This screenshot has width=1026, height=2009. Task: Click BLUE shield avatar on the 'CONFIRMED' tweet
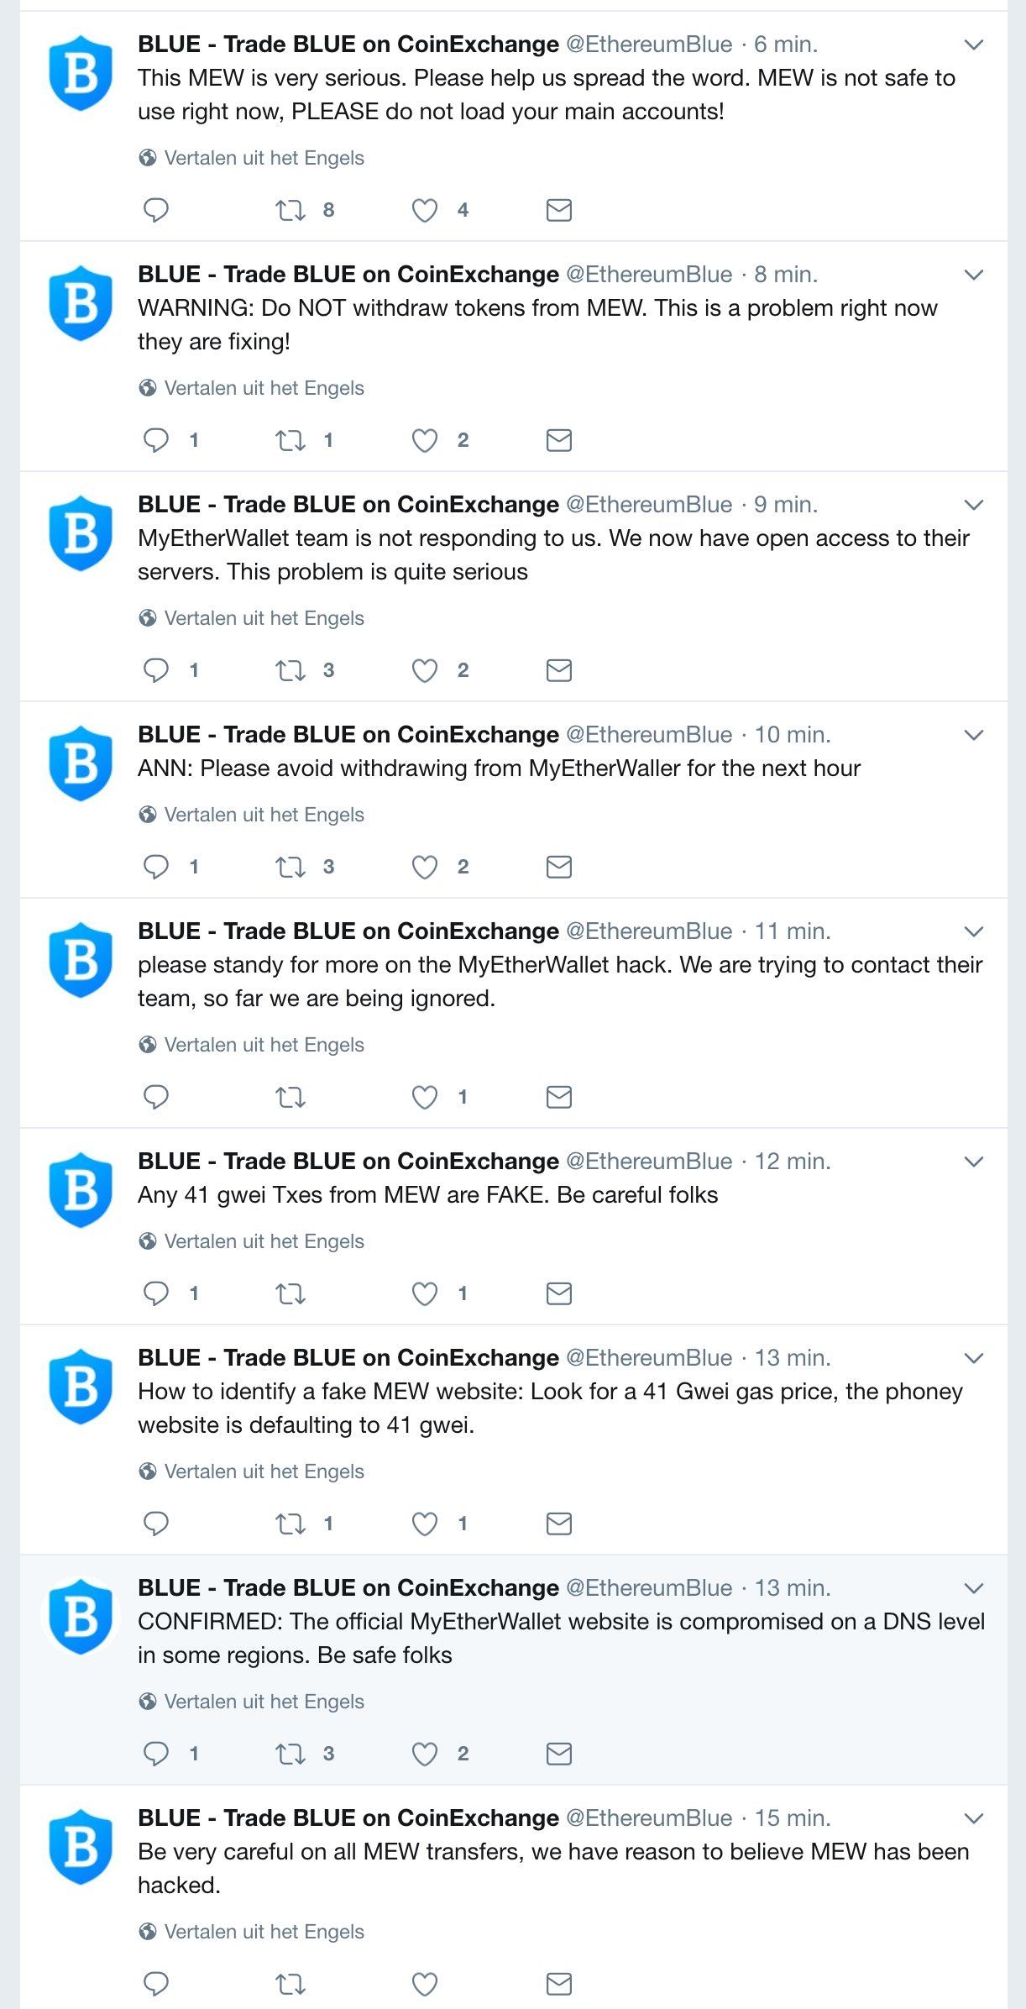[x=81, y=1616]
